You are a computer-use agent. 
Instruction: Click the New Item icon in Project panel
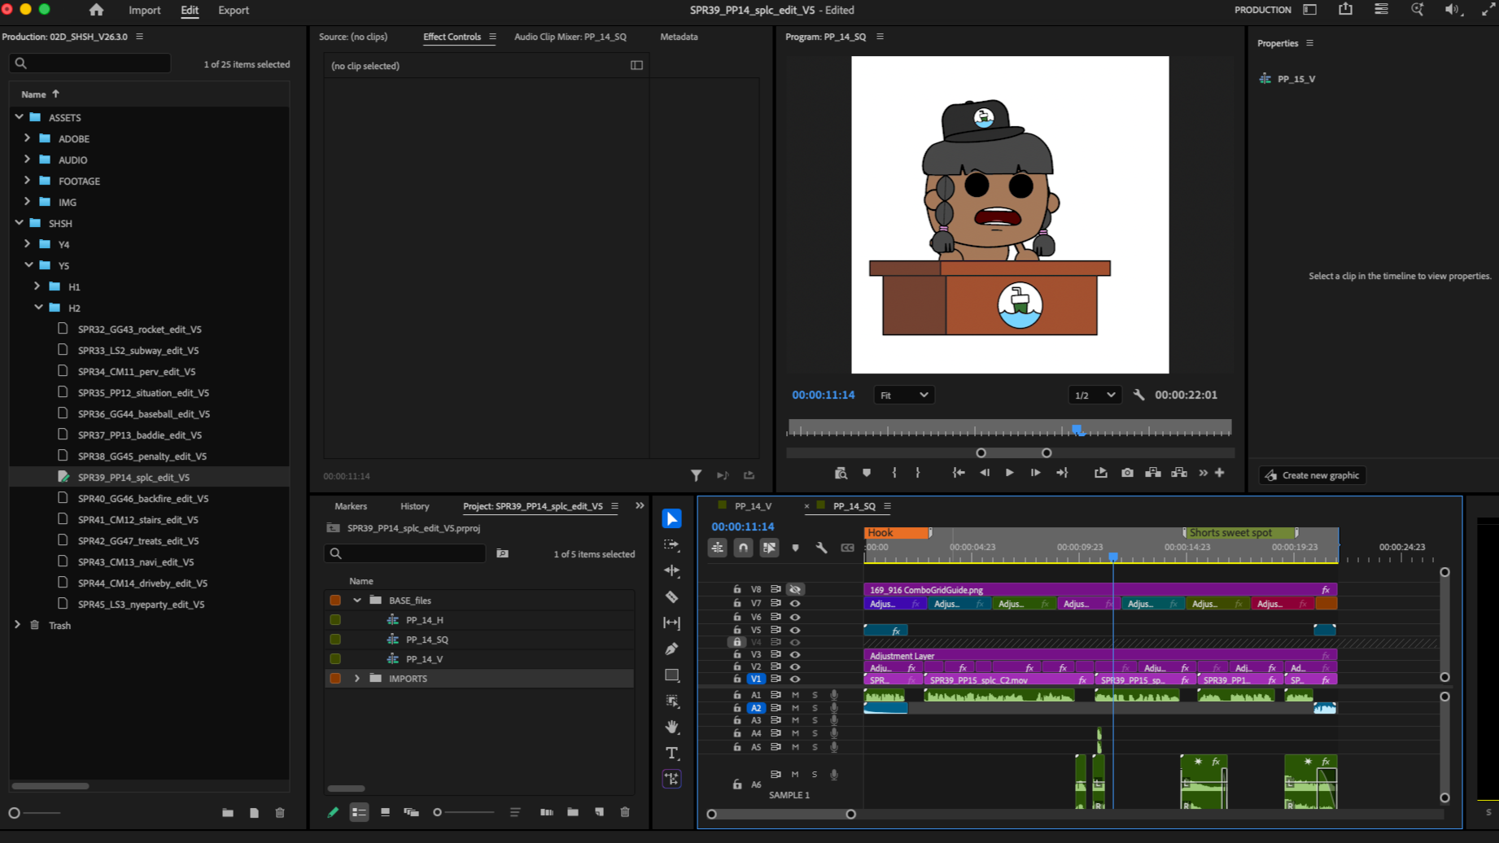[x=599, y=812]
